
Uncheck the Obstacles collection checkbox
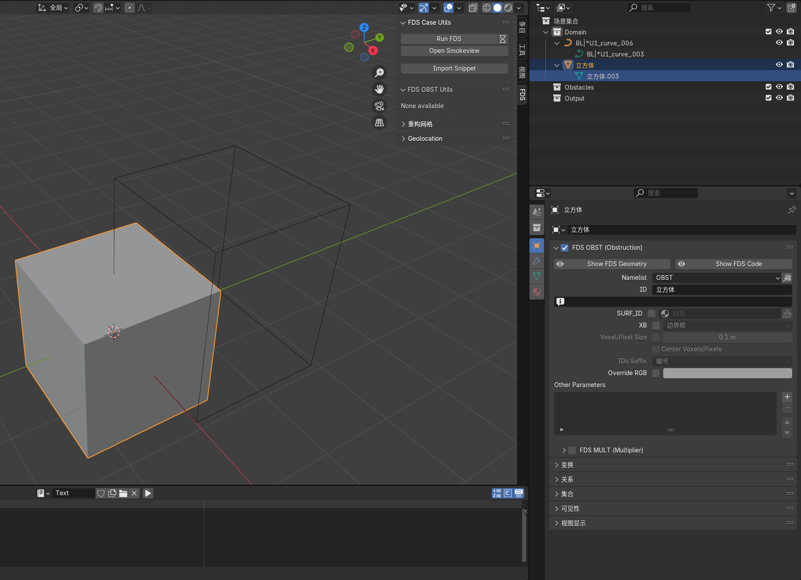click(768, 87)
